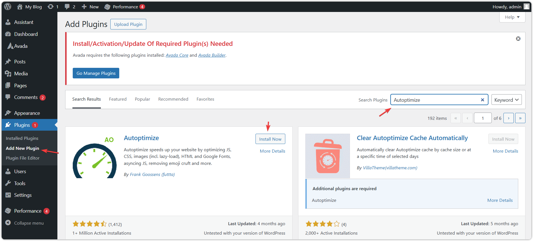
Task: Click the Clear Autoptimize Cache trash thumbnail
Action: (x=328, y=156)
